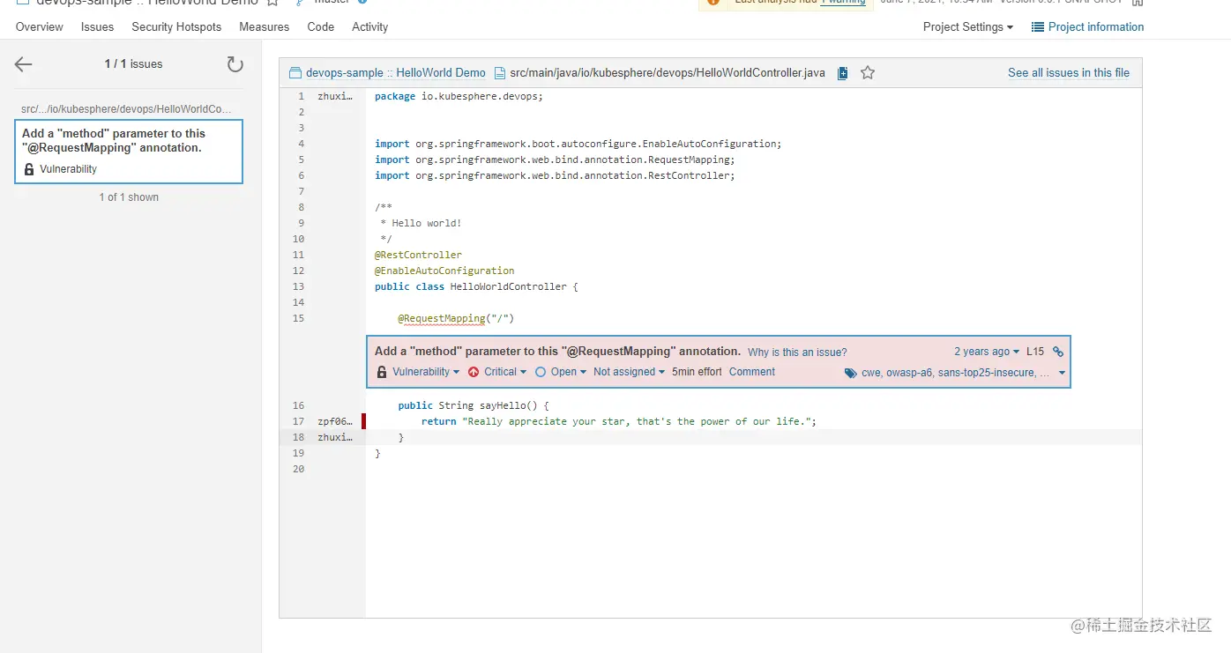This screenshot has width=1231, height=653.
Task: Open the Vulnerability type dropdown
Action: (426, 372)
